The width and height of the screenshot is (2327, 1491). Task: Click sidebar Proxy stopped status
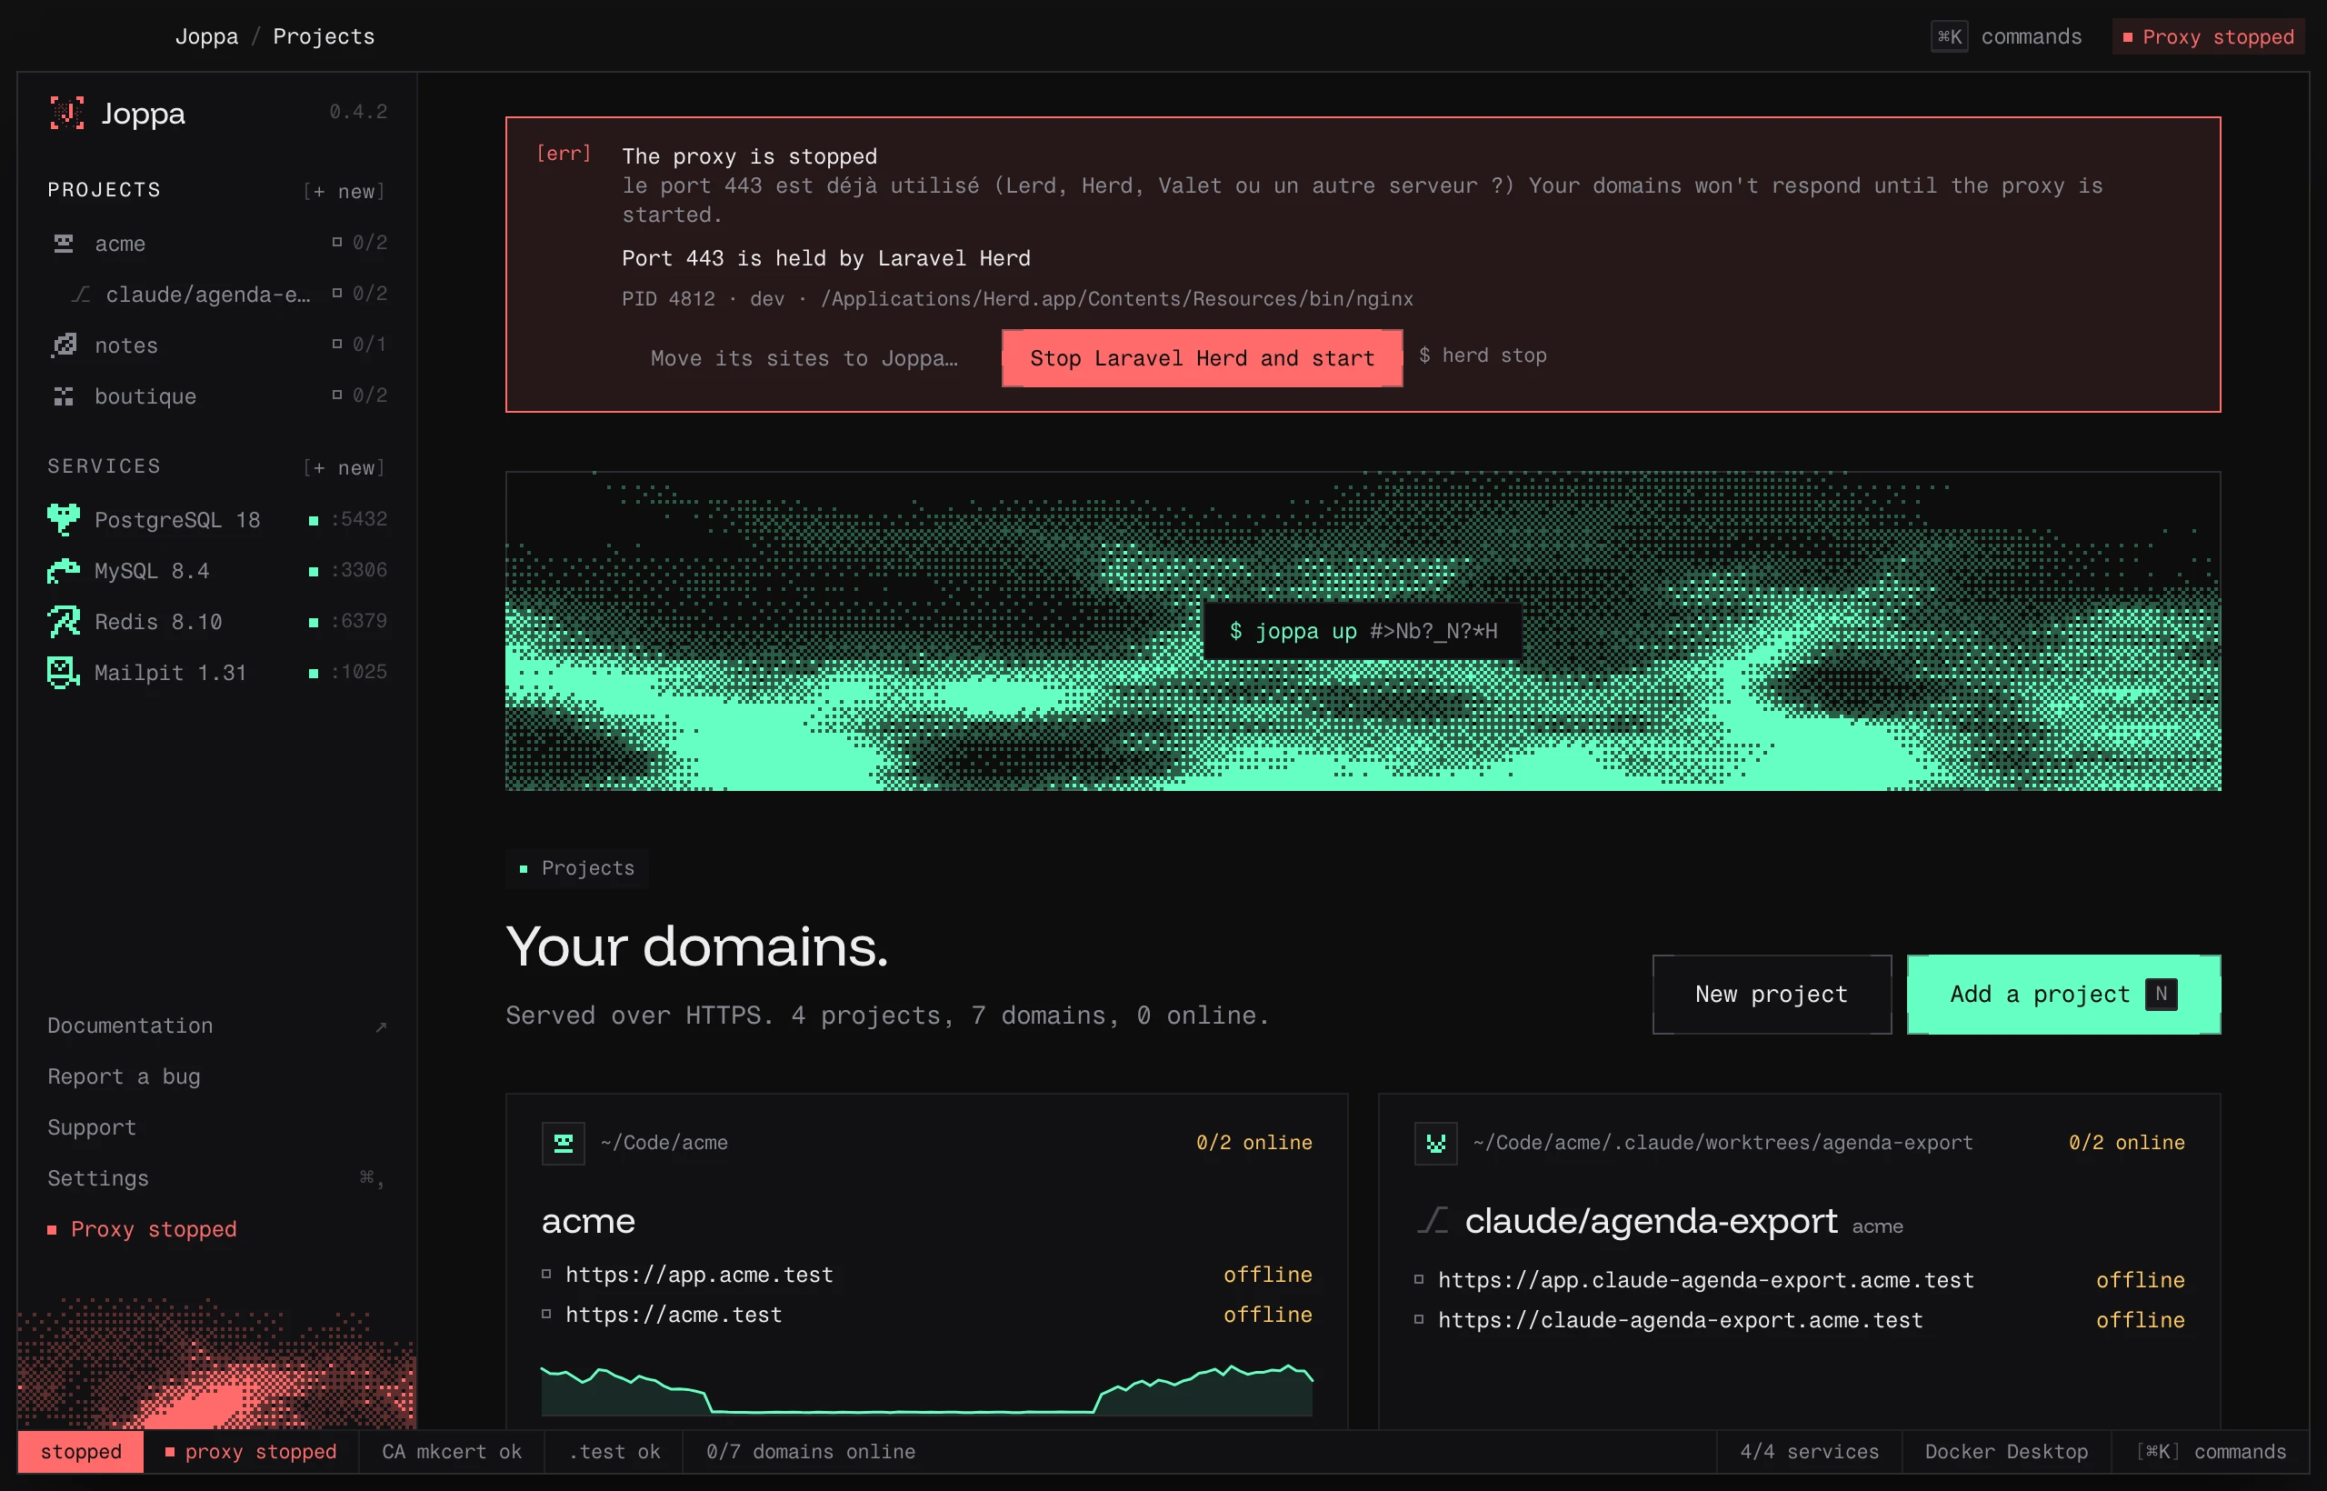coord(143,1228)
